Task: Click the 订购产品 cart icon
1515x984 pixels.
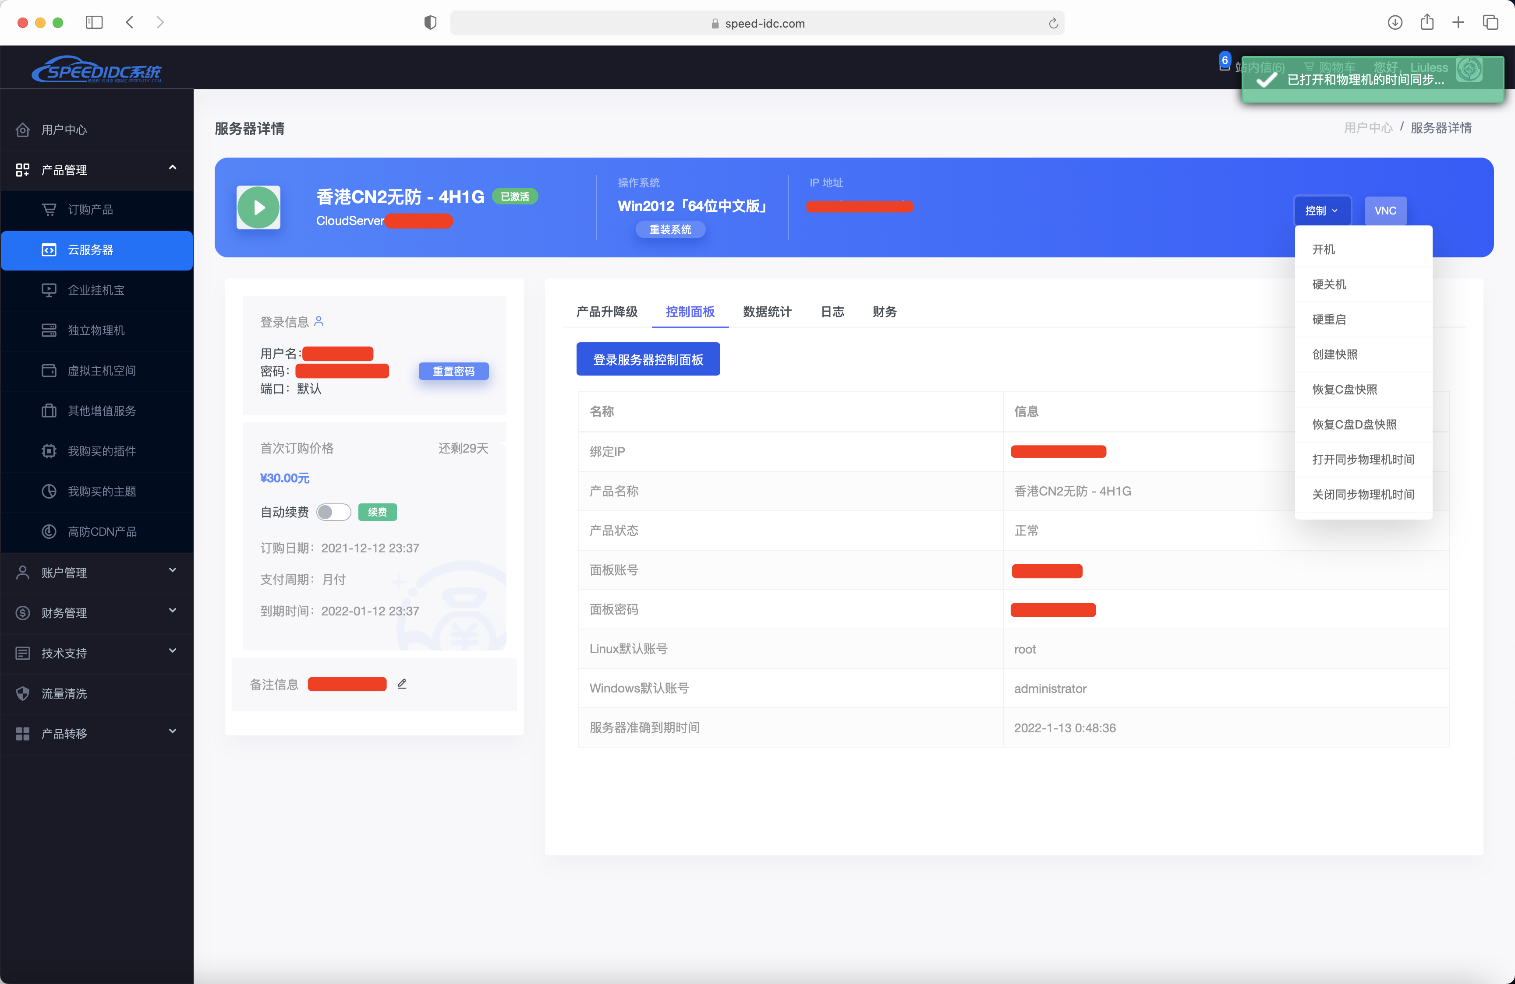Action: point(49,209)
